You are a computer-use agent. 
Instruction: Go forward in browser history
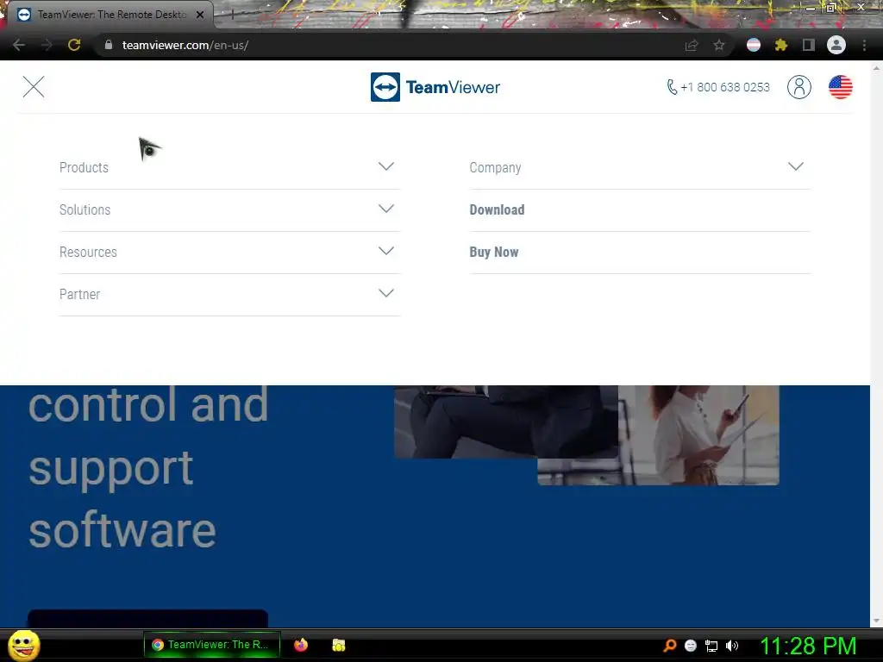47,45
